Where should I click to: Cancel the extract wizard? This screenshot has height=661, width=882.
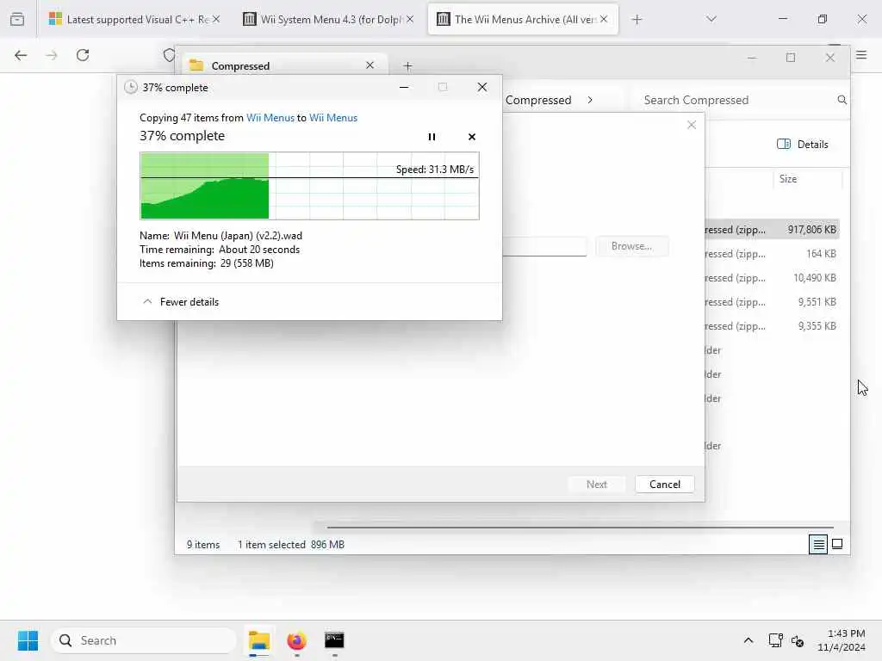click(664, 485)
